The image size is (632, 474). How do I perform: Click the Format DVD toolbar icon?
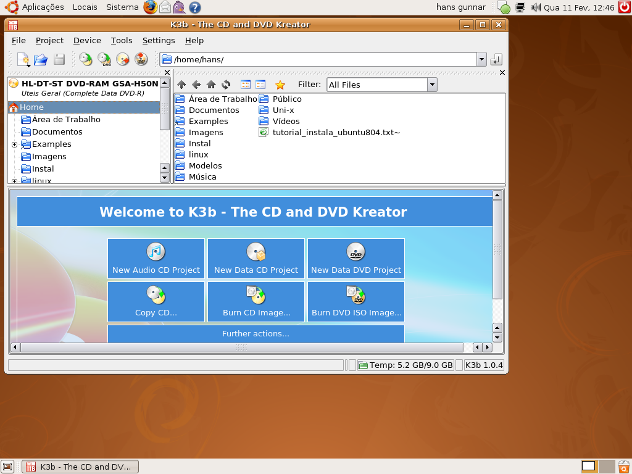pyautogui.click(x=141, y=60)
